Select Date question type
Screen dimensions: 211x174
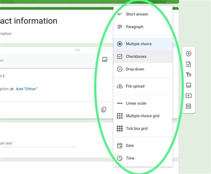143,146
